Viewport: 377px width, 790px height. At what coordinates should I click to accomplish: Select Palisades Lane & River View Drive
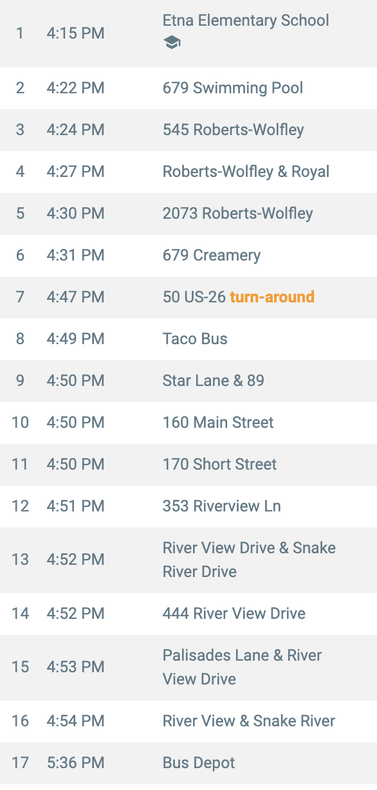click(188, 667)
